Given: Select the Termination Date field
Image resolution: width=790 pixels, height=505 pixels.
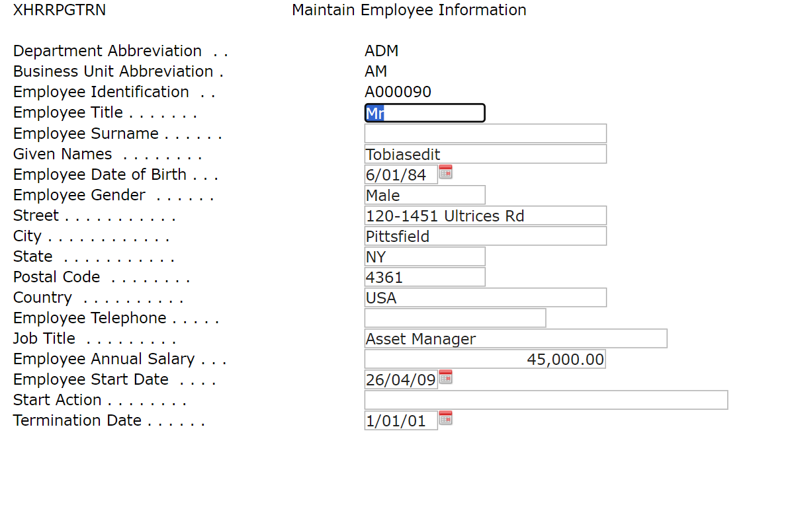Looking at the screenshot, I should pos(400,421).
